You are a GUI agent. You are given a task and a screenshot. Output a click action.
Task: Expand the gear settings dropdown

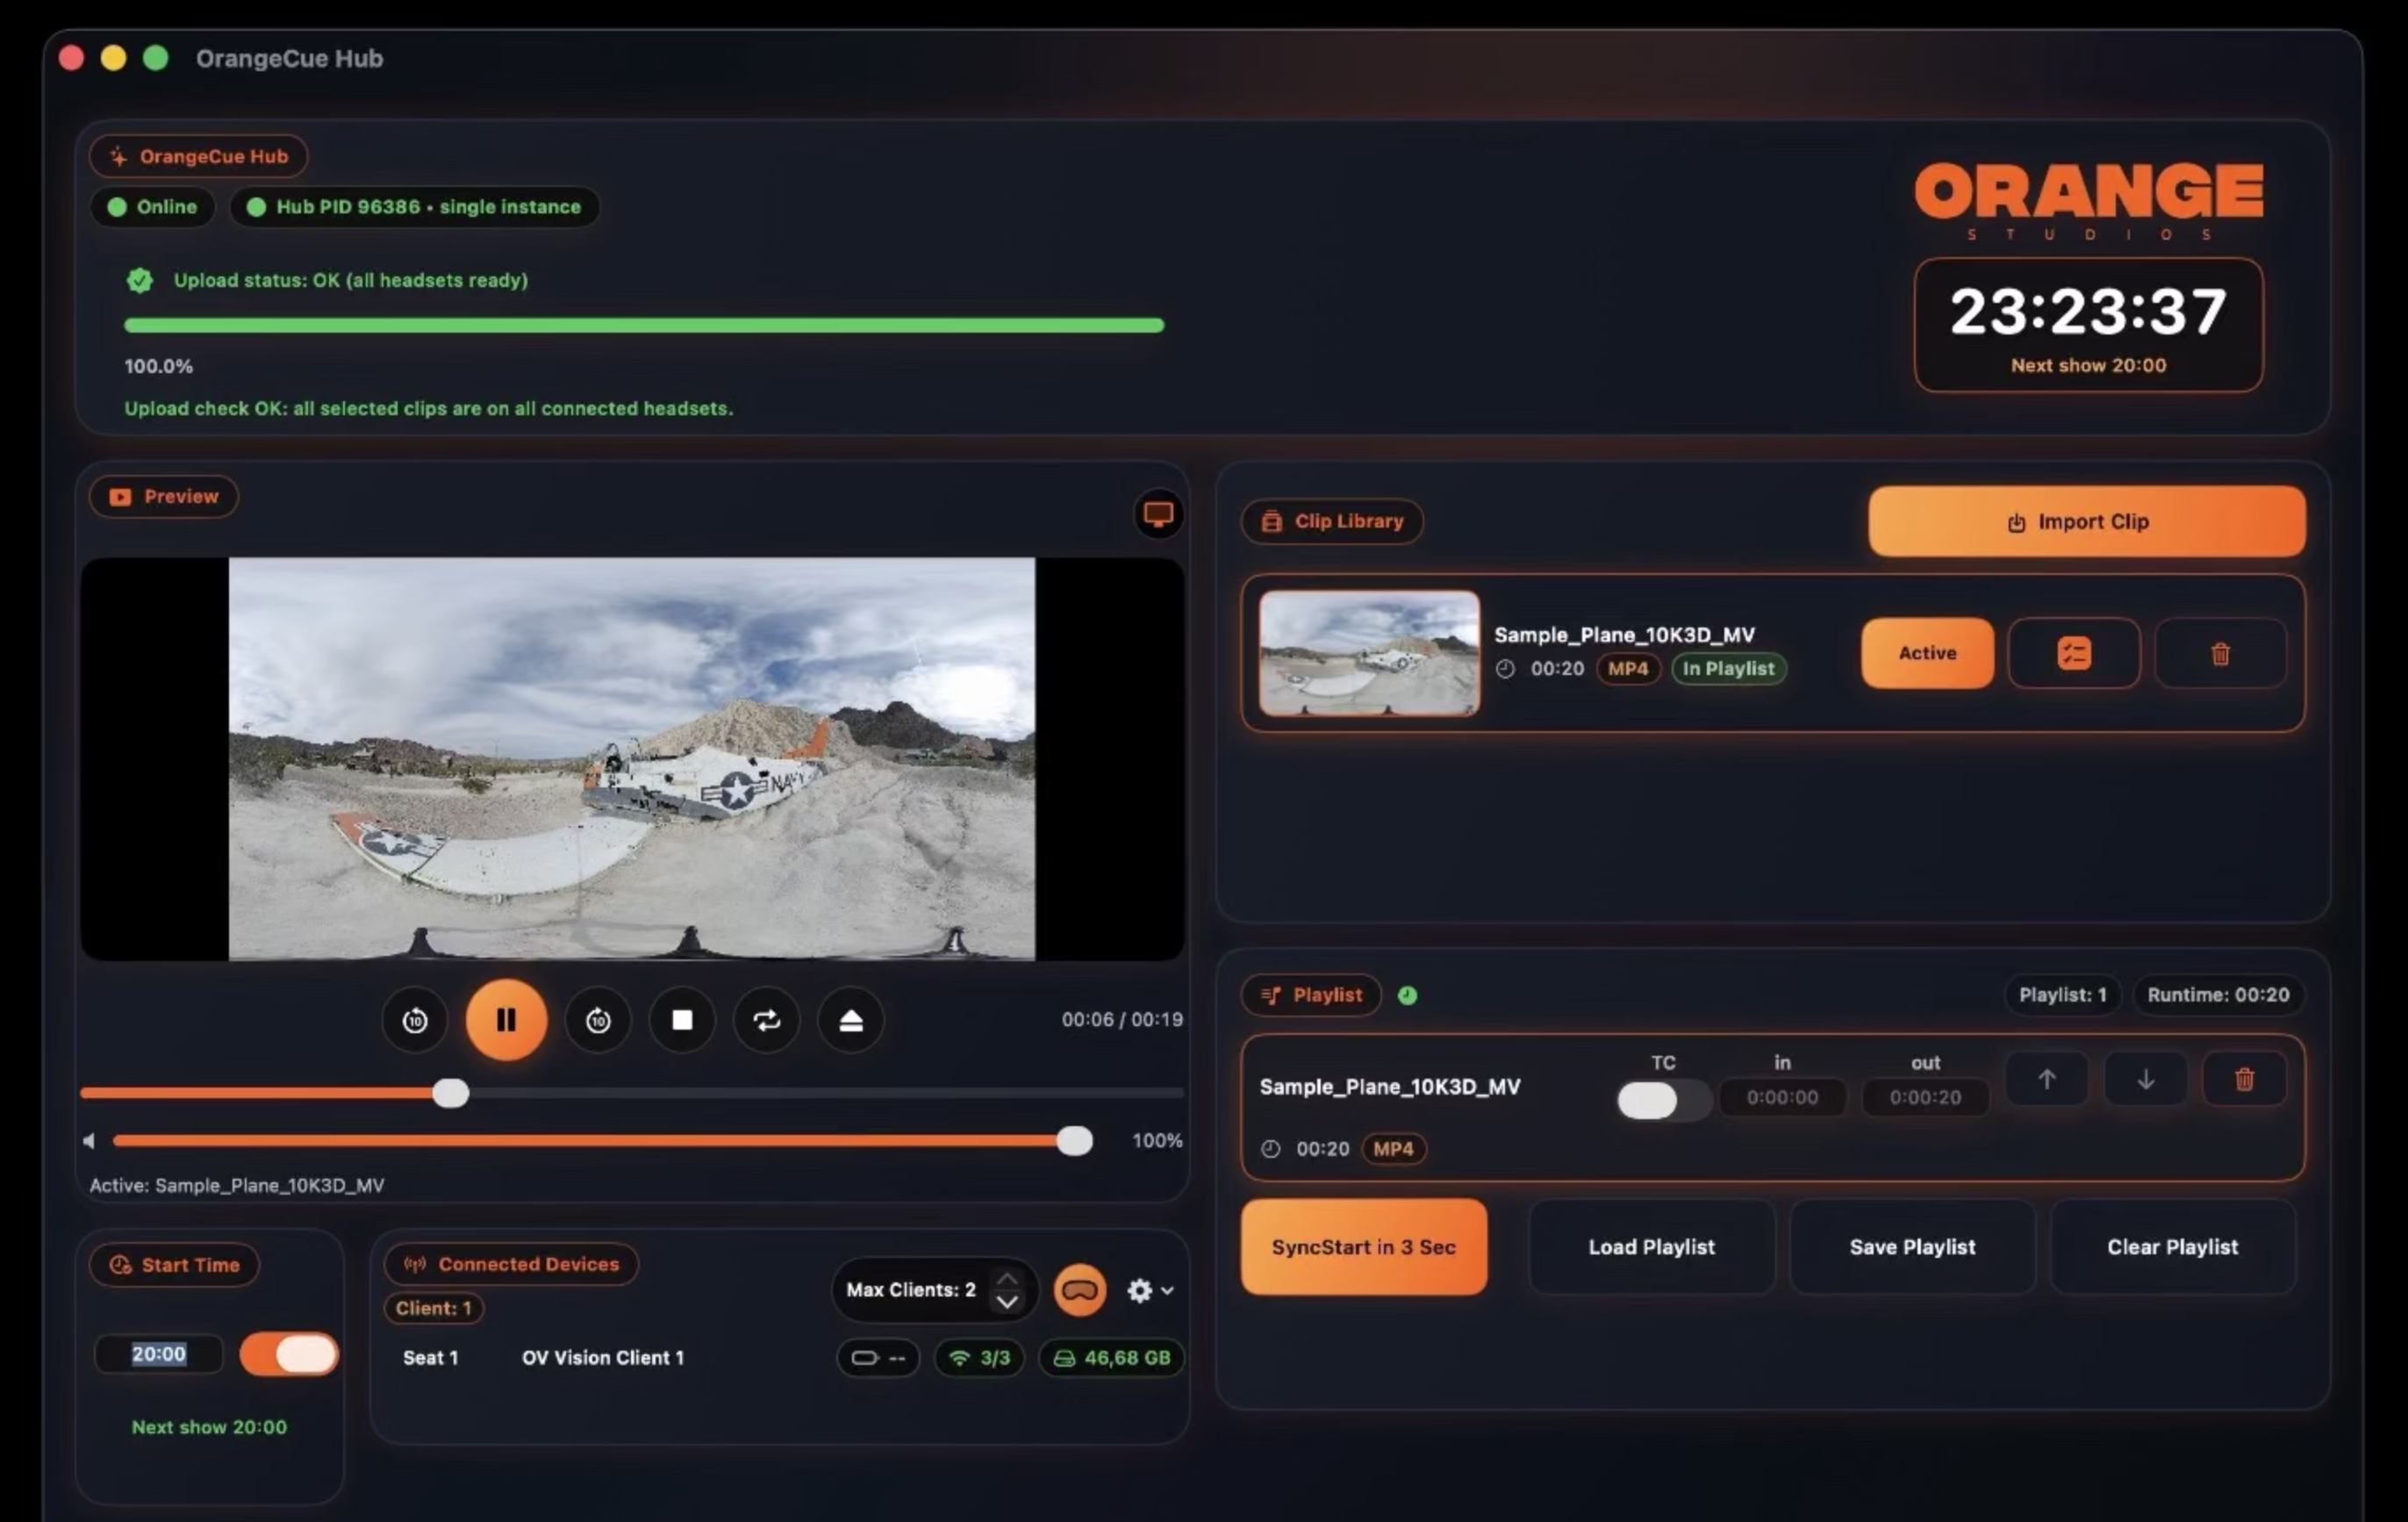1149,1290
